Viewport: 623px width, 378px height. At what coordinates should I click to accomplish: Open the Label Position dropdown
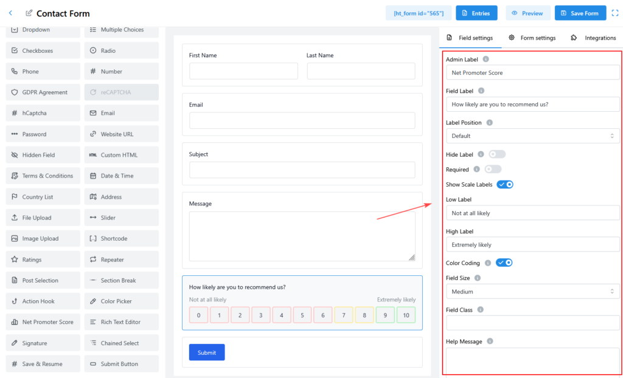[x=532, y=136]
